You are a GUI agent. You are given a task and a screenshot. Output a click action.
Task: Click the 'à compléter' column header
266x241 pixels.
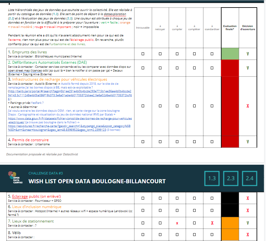[194, 28]
